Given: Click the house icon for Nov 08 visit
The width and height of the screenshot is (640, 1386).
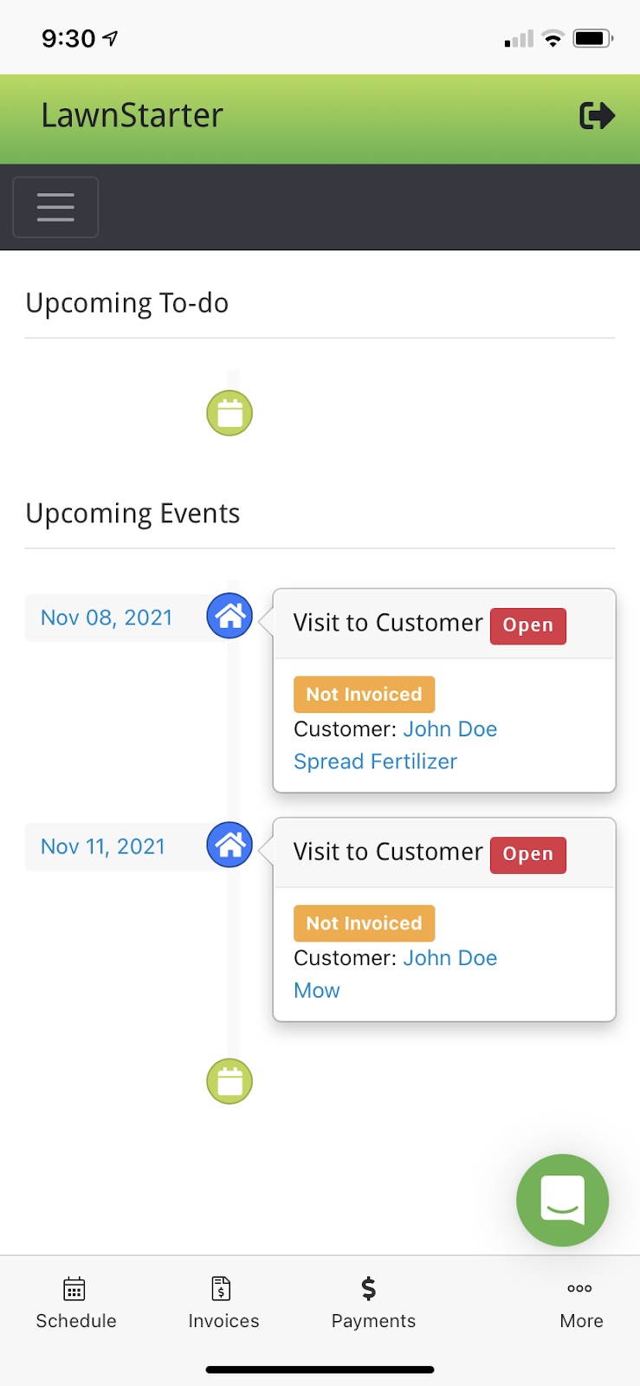Looking at the screenshot, I should point(229,616).
